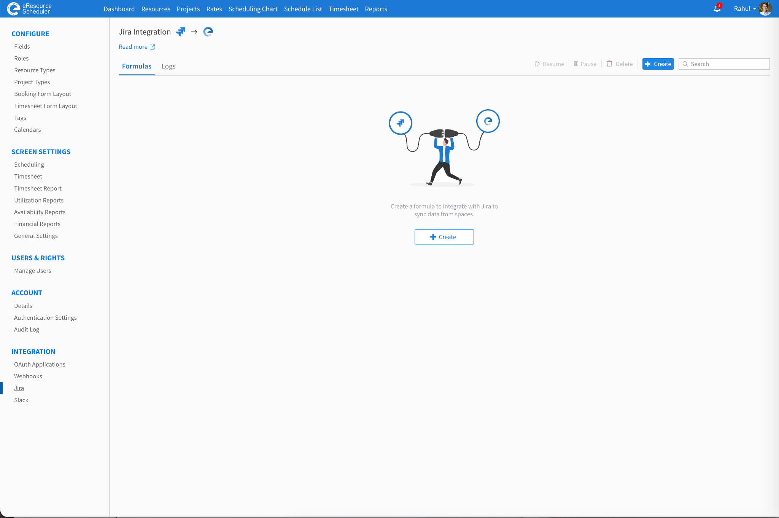This screenshot has height=518, width=779.
Task: Open Manage Users
Action: point(32,271)
